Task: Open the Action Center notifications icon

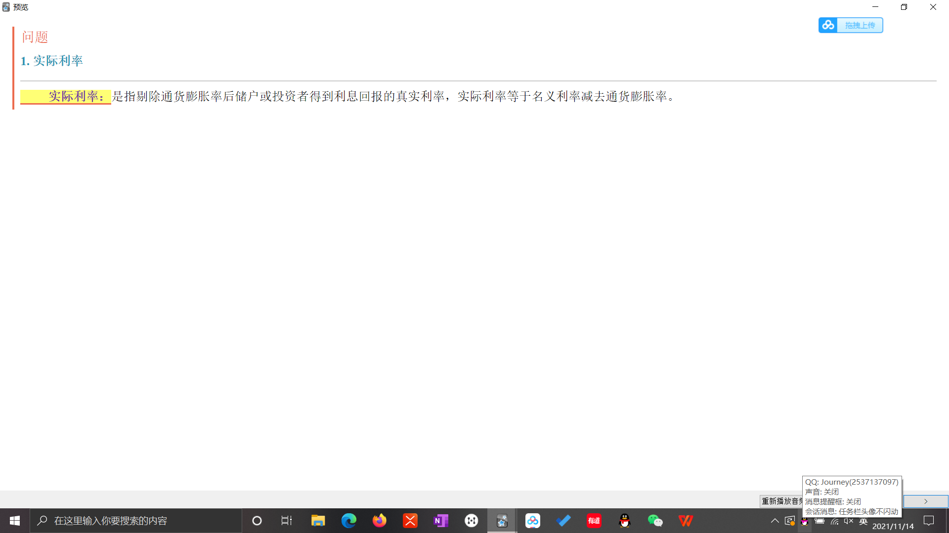Action: [929, 521]
